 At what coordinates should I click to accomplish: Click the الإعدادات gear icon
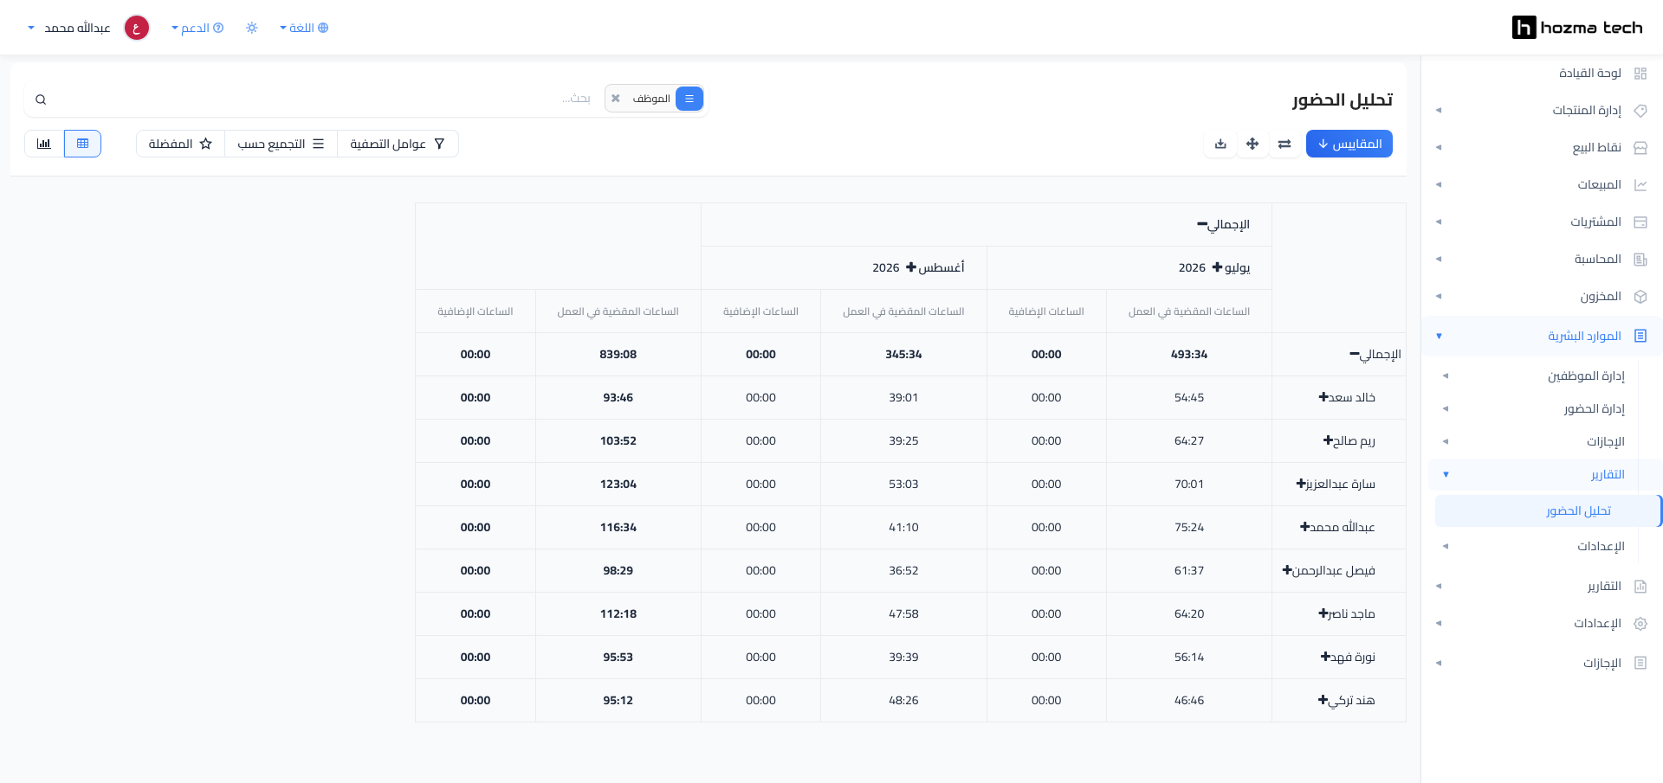[1640, 624]
